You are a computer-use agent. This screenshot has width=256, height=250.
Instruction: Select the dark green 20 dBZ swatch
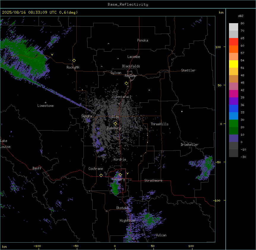[x=233, y=131]
